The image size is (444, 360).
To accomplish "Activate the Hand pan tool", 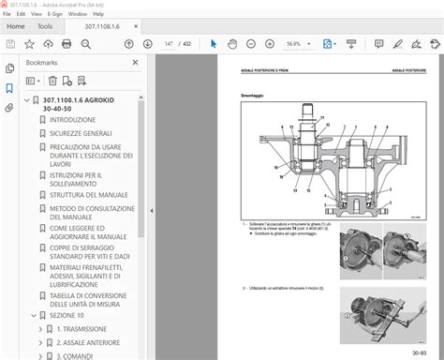I will tap(232, 44).
